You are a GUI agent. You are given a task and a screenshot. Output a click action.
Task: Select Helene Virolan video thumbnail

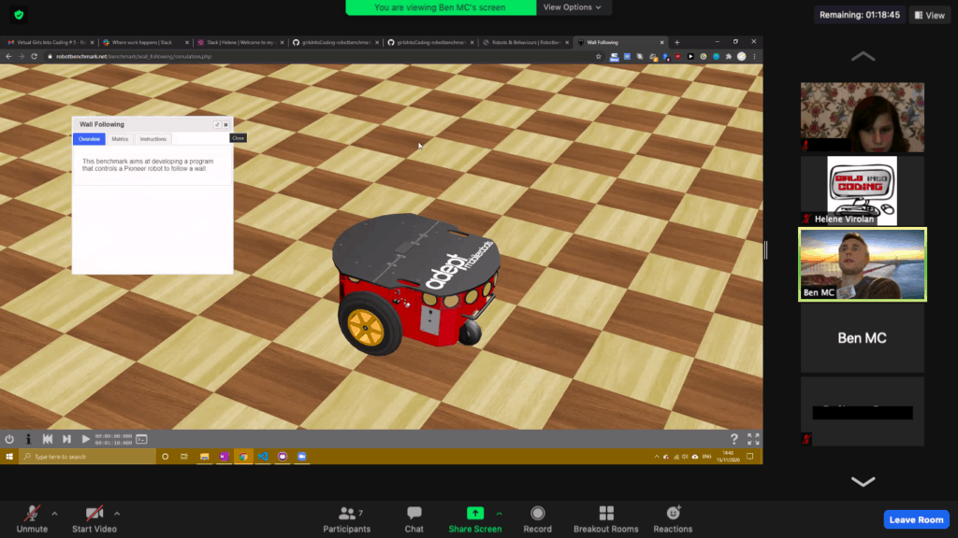point(862,191)
